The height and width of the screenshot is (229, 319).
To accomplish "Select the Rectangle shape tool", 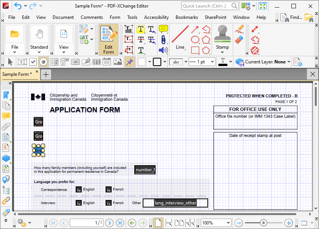I will (195, 50).
